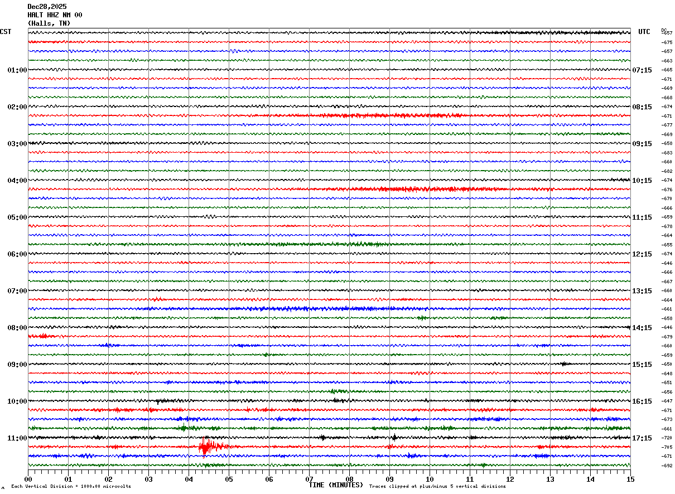Click minute 15 on the time axis
The height and width of the screenshot is (494, 675).
click(x=630, y=479)
